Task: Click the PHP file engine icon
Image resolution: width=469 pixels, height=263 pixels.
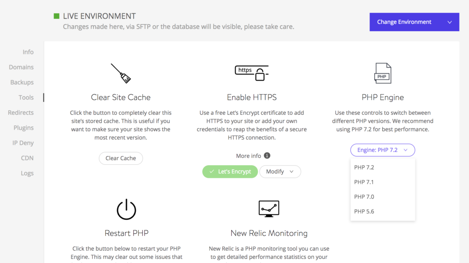Action: click(x=382, y=73)
